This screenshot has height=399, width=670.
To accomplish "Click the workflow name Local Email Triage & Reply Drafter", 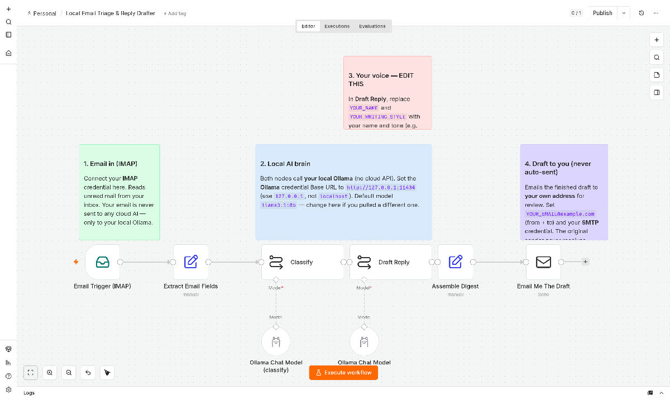I will [x=111, y=13].
